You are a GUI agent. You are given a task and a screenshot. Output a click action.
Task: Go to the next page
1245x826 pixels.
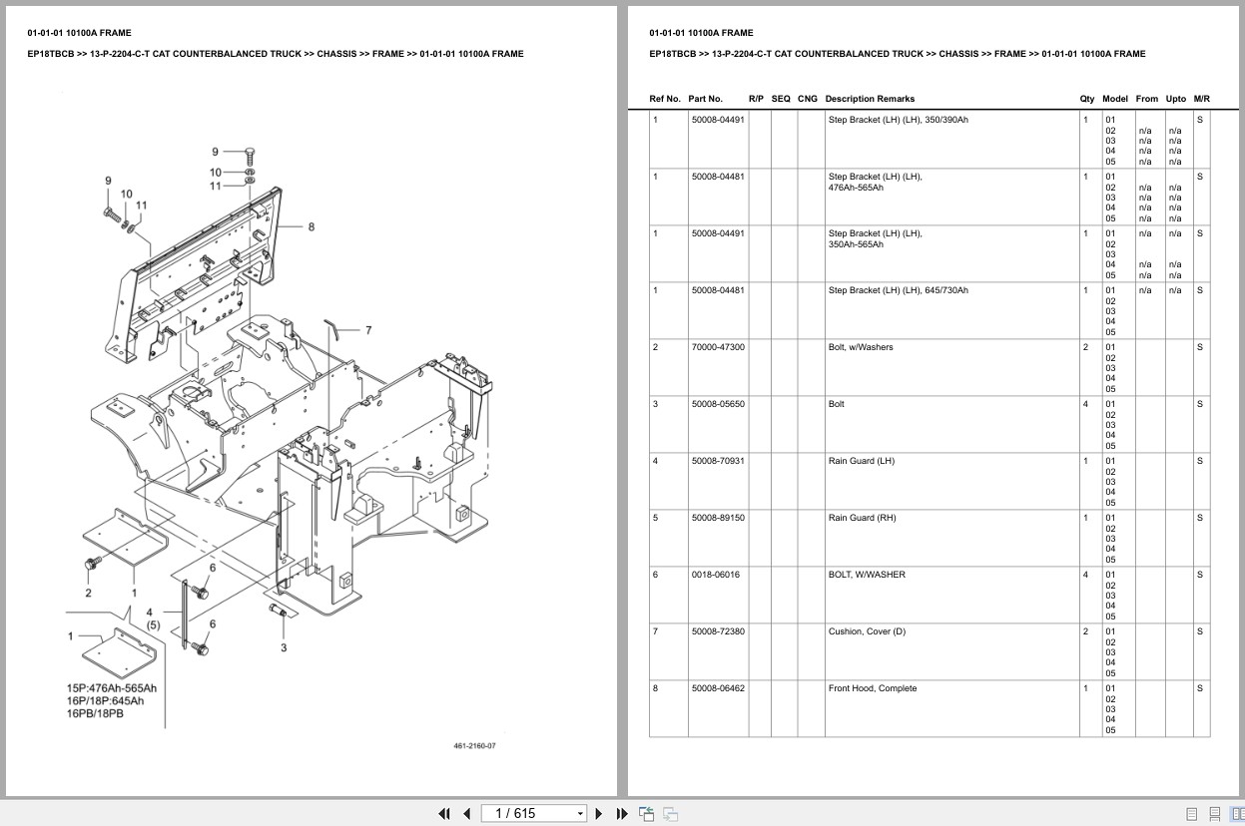tap(598, 813)
